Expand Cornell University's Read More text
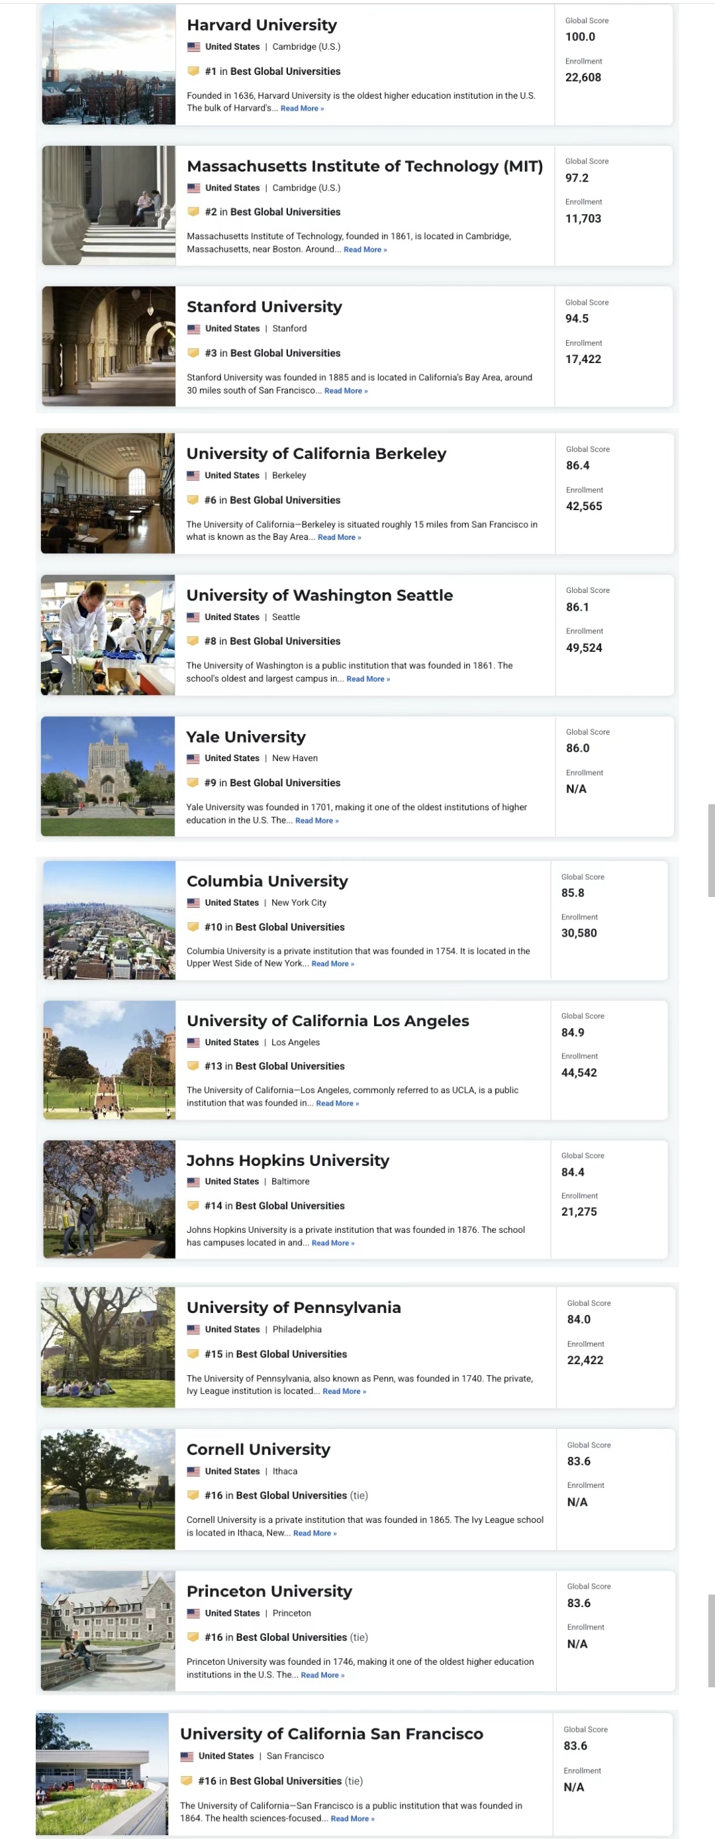The width and height of the screenshot is (715, 1839). point(314,1533)
